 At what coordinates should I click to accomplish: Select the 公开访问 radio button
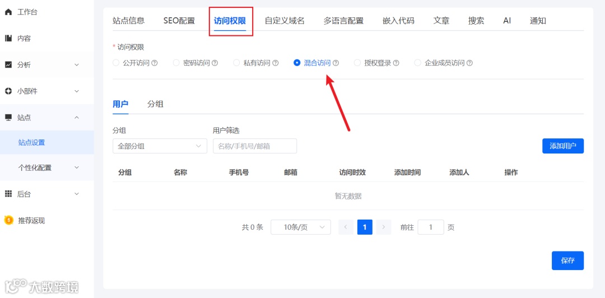click(x=116, y=63)
